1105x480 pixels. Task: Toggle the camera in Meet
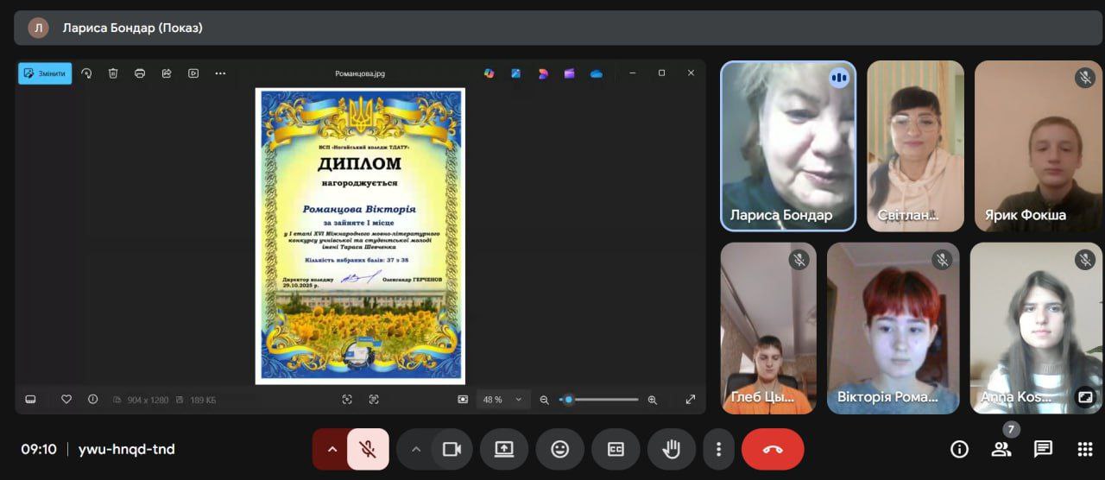point(451,449)
